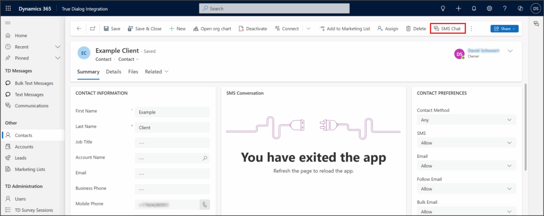Click the Connect command

286,29
